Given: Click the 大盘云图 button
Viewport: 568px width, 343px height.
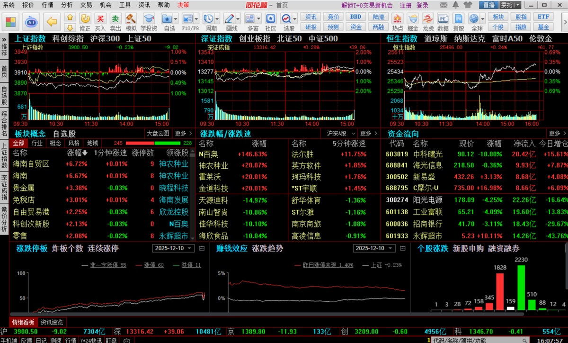Looking at the screenshot, I should 158,134.
